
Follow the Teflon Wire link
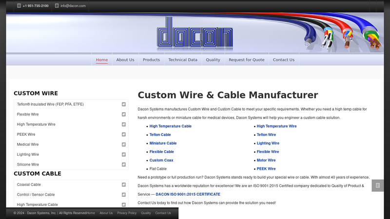click(x=266, y=135)
